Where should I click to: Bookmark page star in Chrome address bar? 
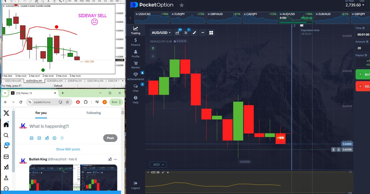67,102
